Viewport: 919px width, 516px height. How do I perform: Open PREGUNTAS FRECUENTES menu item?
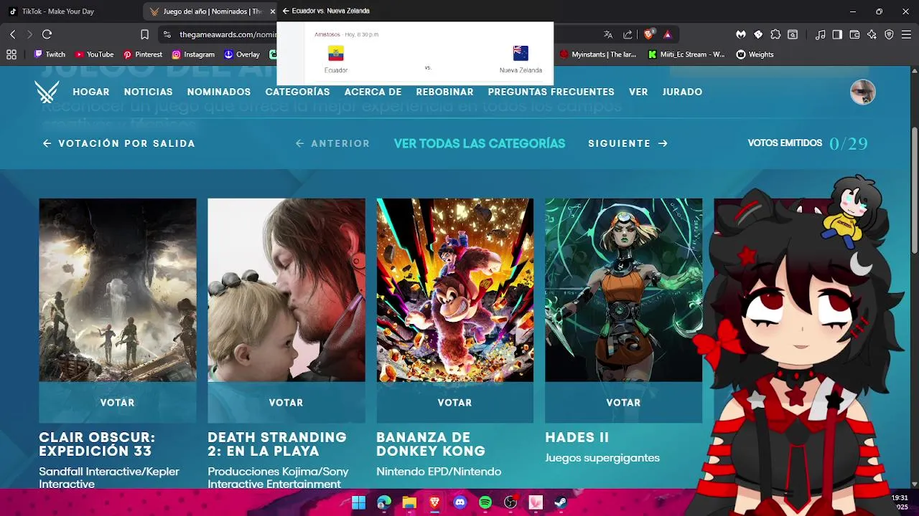tap(551, 92)
